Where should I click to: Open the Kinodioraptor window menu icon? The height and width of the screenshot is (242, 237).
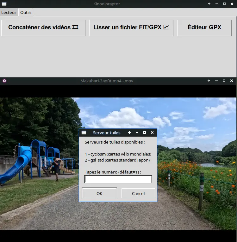[x=4, y=4]
